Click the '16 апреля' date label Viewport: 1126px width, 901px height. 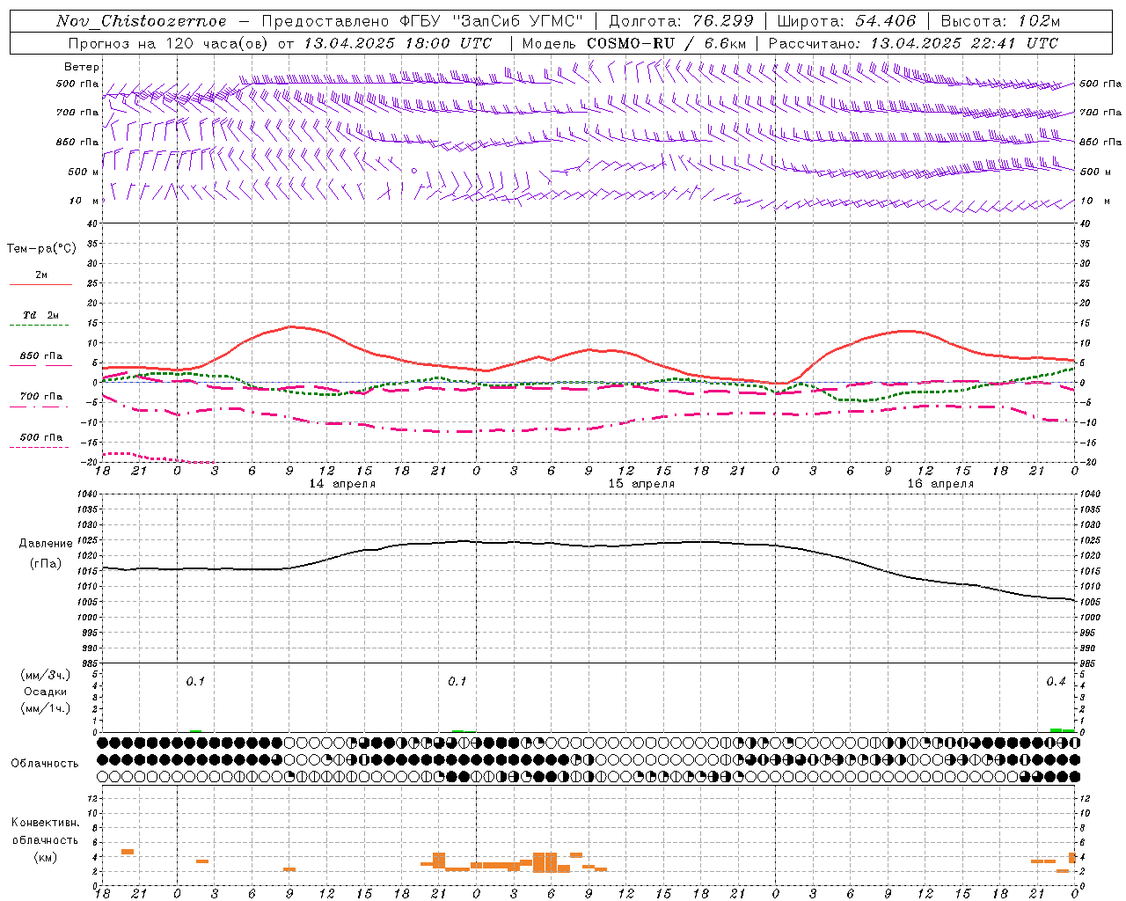pos(940,484)
